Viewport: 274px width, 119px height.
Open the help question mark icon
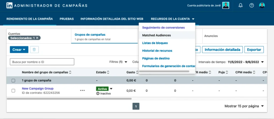point(252,5)
